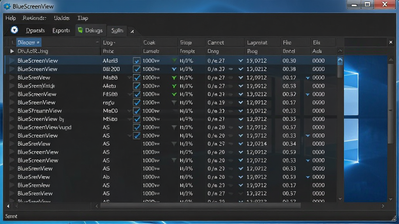Uncheck the checkbox in the MaC0 row
Viewport: 399px width, 224px height.
pos(137,111)
